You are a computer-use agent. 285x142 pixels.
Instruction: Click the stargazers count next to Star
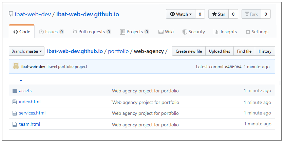coord(233,14)
